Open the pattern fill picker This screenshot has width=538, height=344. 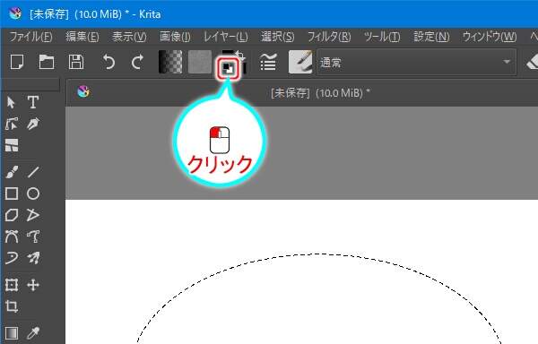[x=200, y=62]
